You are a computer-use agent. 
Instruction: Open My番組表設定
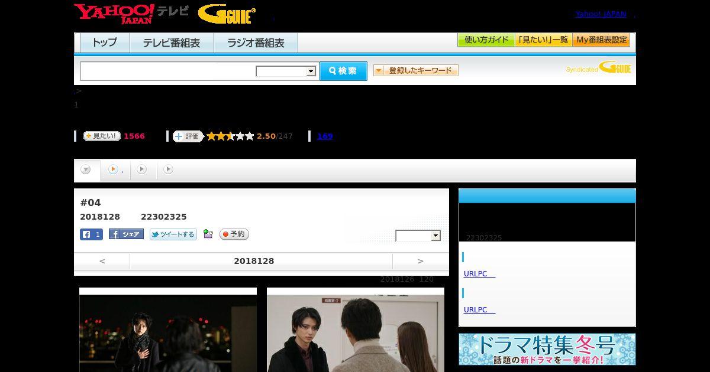coord(601,40)
